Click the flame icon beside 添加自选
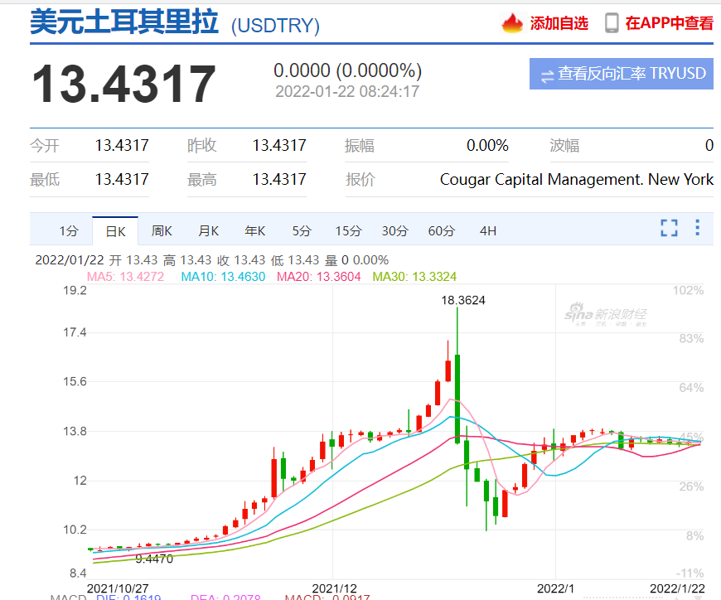Viewport: 721px width, 600px height. tap(512, 23)
